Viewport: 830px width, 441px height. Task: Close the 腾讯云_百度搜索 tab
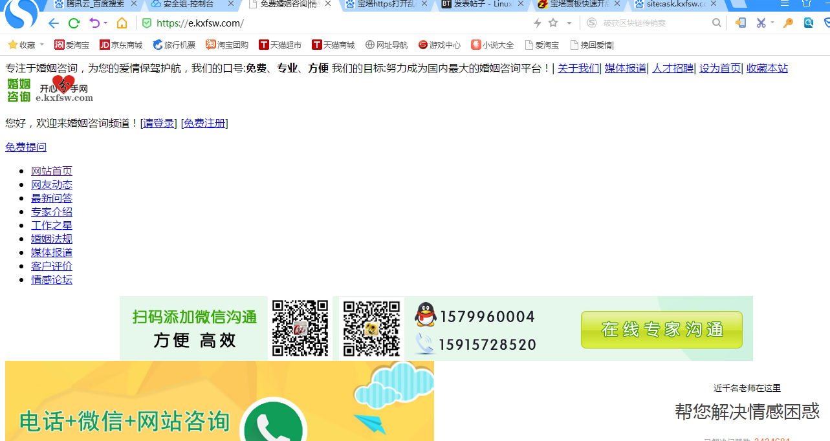(133, 4)
